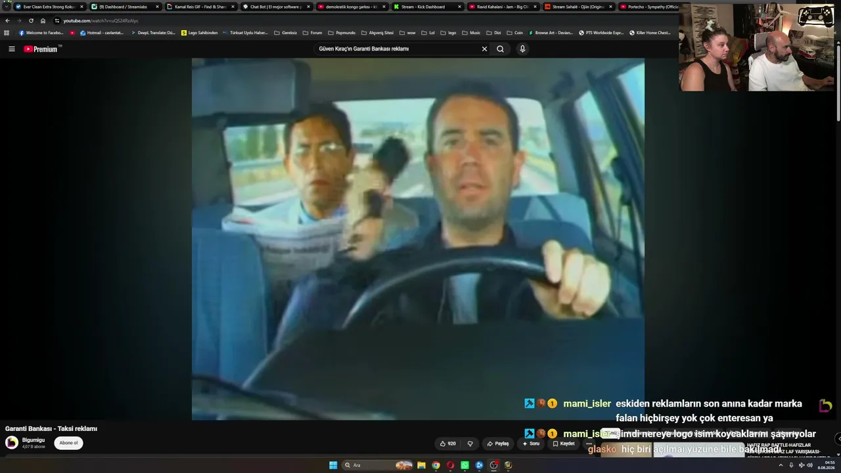Close the Ever Clean Extra Strong tab
841x473 pixels.
coord(81,7)
